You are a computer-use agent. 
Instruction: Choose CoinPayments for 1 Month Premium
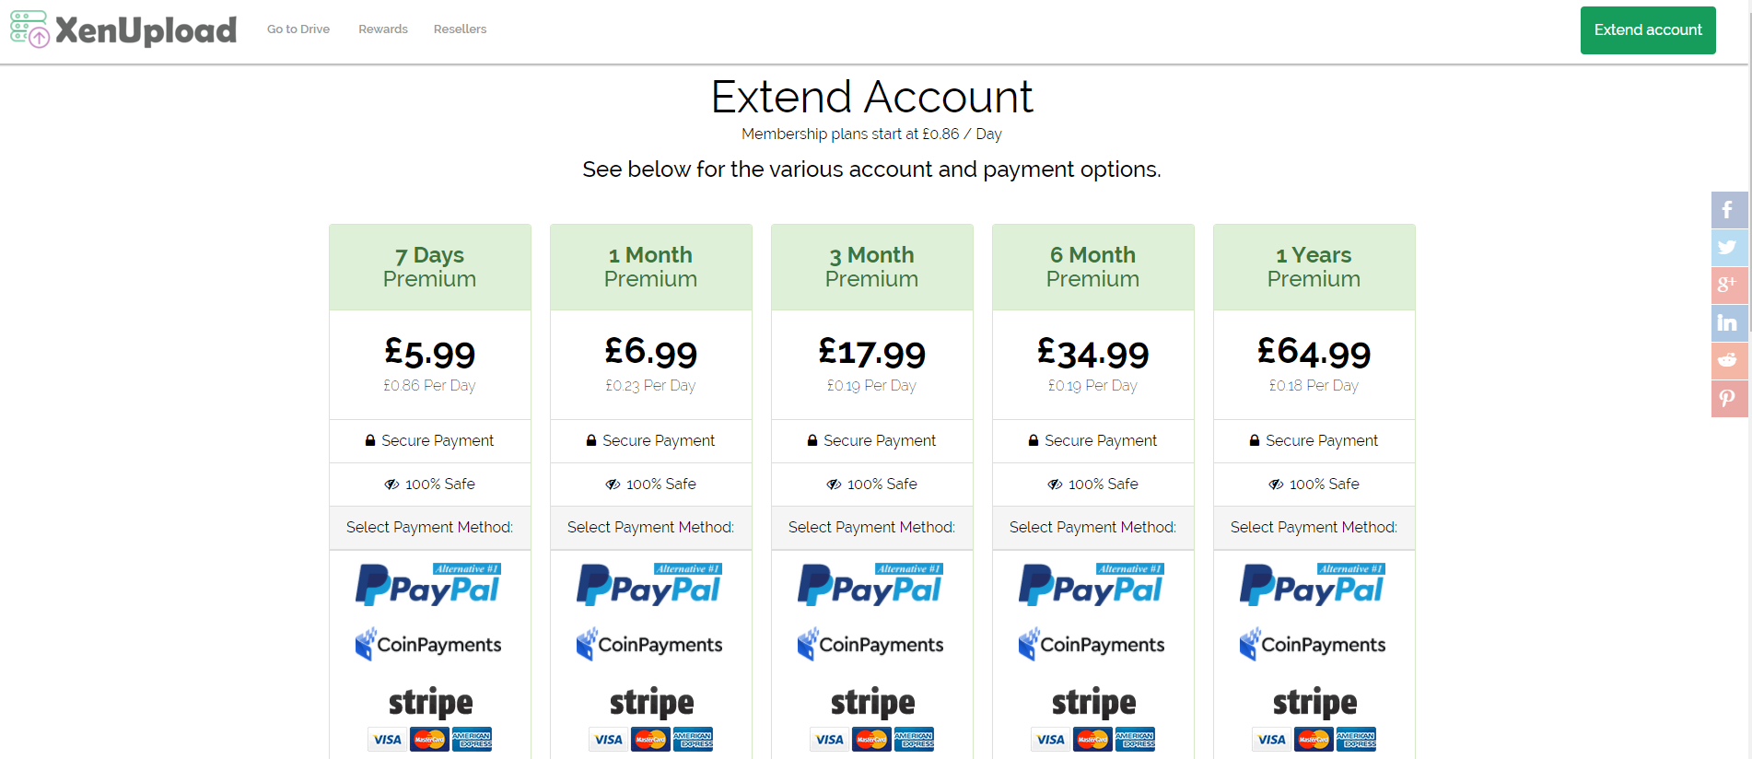click(650, 645)
